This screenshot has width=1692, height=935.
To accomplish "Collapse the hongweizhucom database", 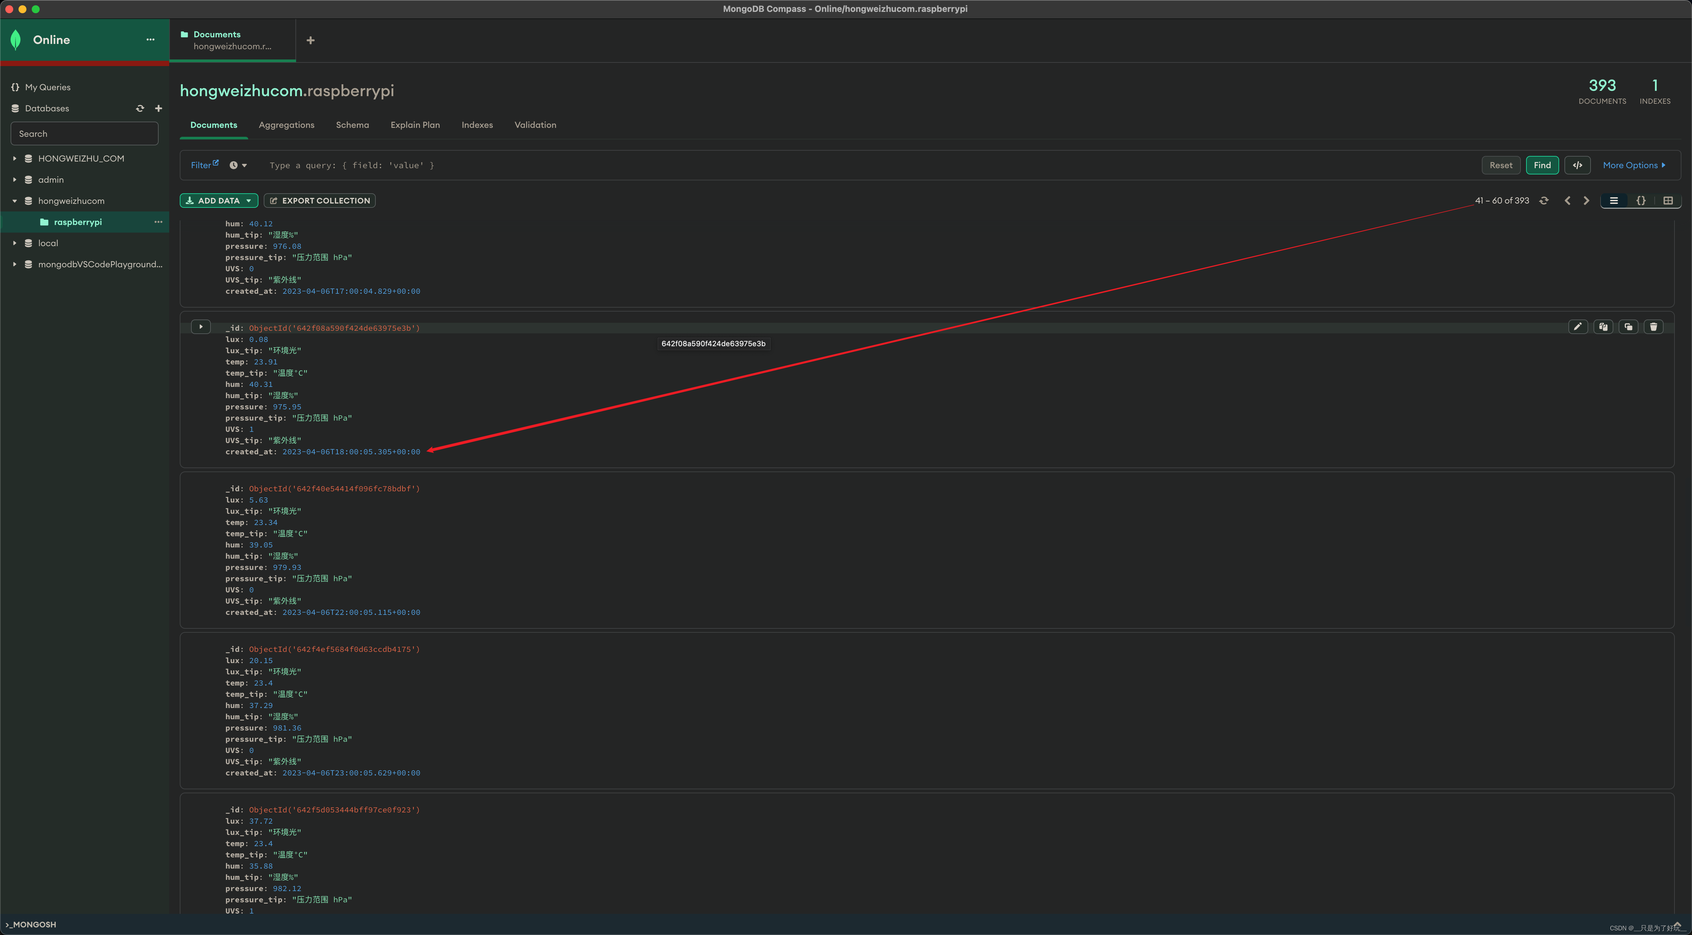I will [15, 201].
